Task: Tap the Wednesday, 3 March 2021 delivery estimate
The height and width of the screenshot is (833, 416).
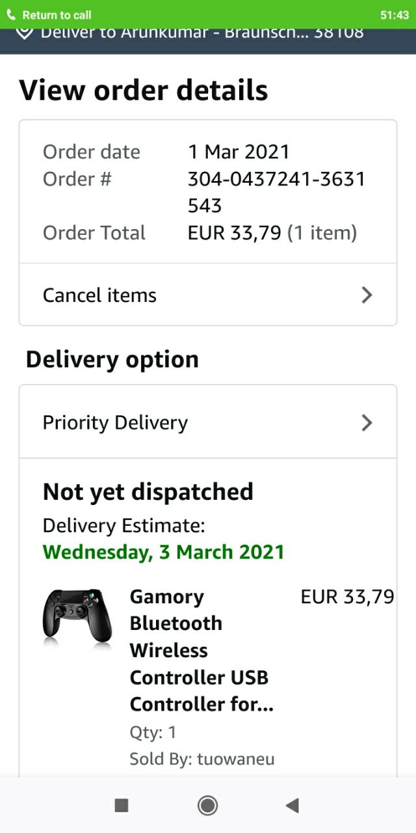Action: tap(164, 552)
